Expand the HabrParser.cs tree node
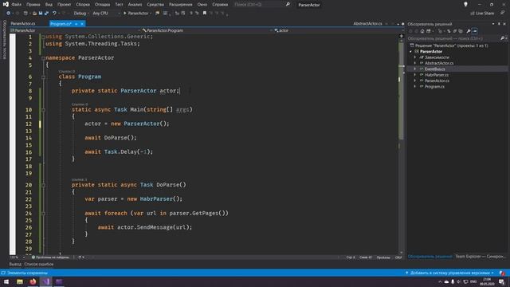The image size is (510, 287). [415, 75]
